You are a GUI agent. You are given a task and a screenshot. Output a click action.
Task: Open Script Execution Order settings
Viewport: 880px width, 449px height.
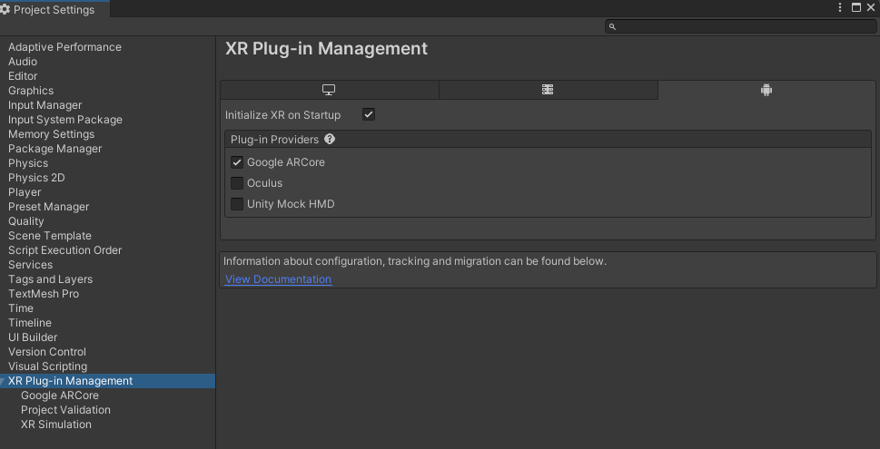(65, 250)
